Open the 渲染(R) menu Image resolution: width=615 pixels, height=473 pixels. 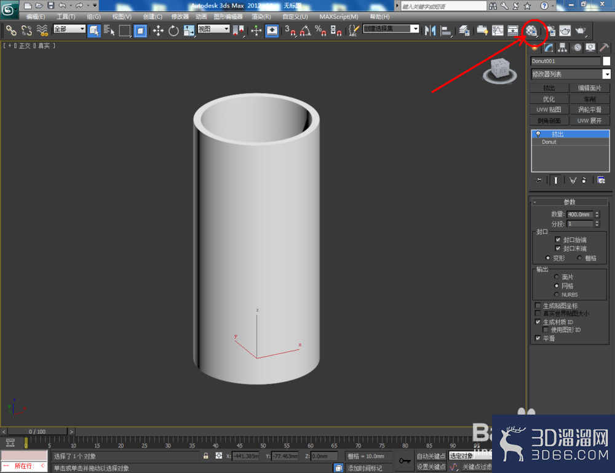261,17
